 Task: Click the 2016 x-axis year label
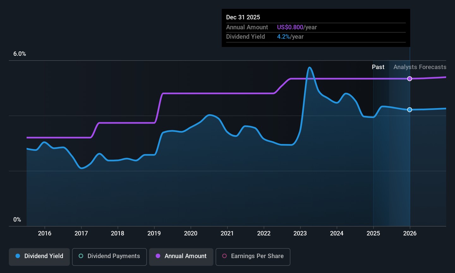click(45, 233)
